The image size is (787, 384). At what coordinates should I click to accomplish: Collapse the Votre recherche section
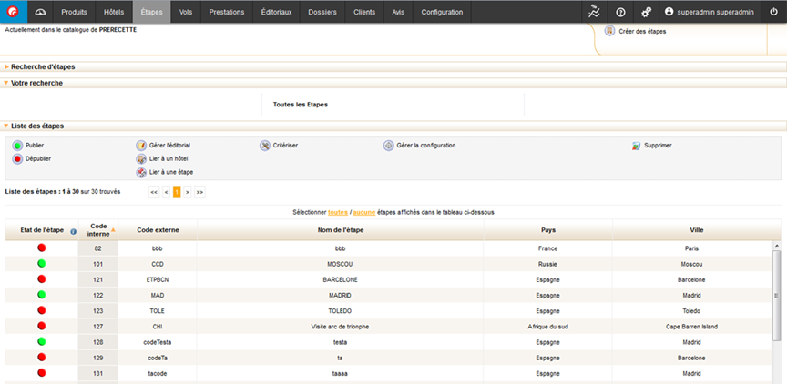(x=7, y=83)
